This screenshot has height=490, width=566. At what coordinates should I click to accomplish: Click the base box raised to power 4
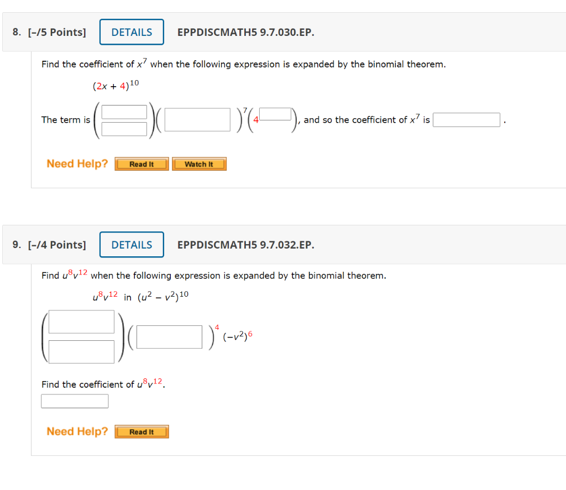pos(169,337)
